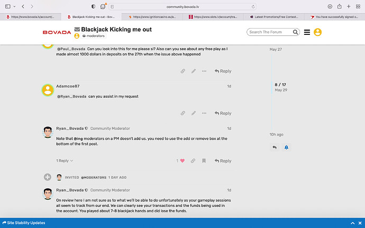Click the @Paul_Bovada mention
This screenshot has height=228, width=365.
[71, 49]
